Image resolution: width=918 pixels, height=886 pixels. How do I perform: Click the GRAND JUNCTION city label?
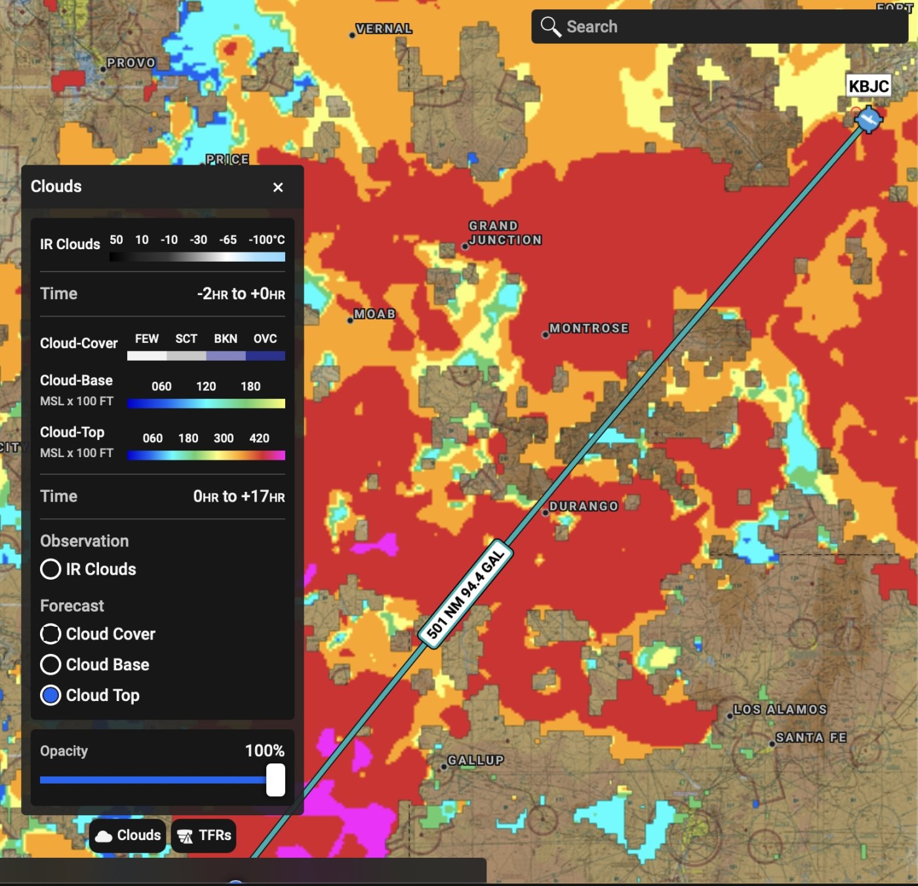coord(505,233)
